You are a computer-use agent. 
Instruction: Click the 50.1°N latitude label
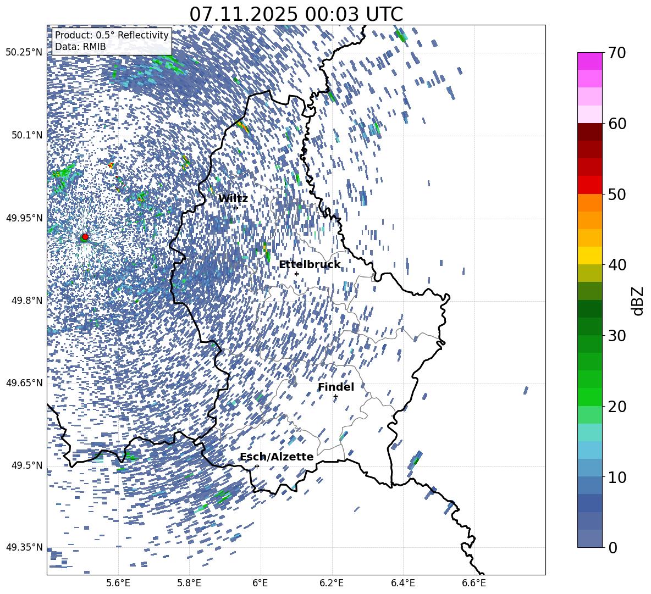click(26, 135)
